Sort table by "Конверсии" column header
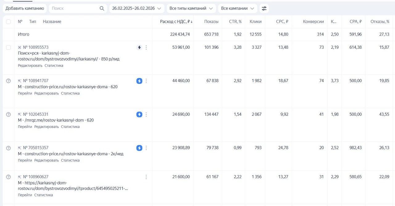This screenshot has width=395, height=206. click(x=313, y=22)
